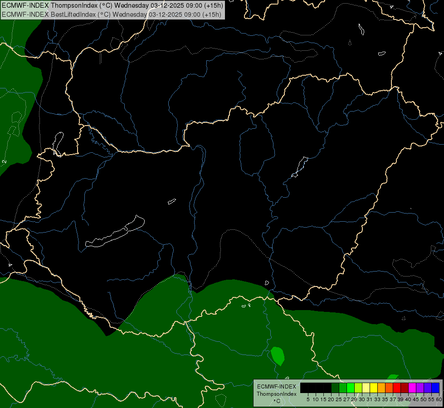The image size is (444, 408).
Task: Click the °C unit label in legend
Action: (x=277, y=401)
